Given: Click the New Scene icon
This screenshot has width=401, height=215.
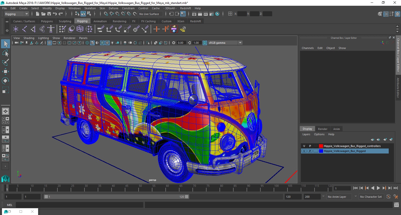Looking at the screenshot, I should tap(37, 14).
